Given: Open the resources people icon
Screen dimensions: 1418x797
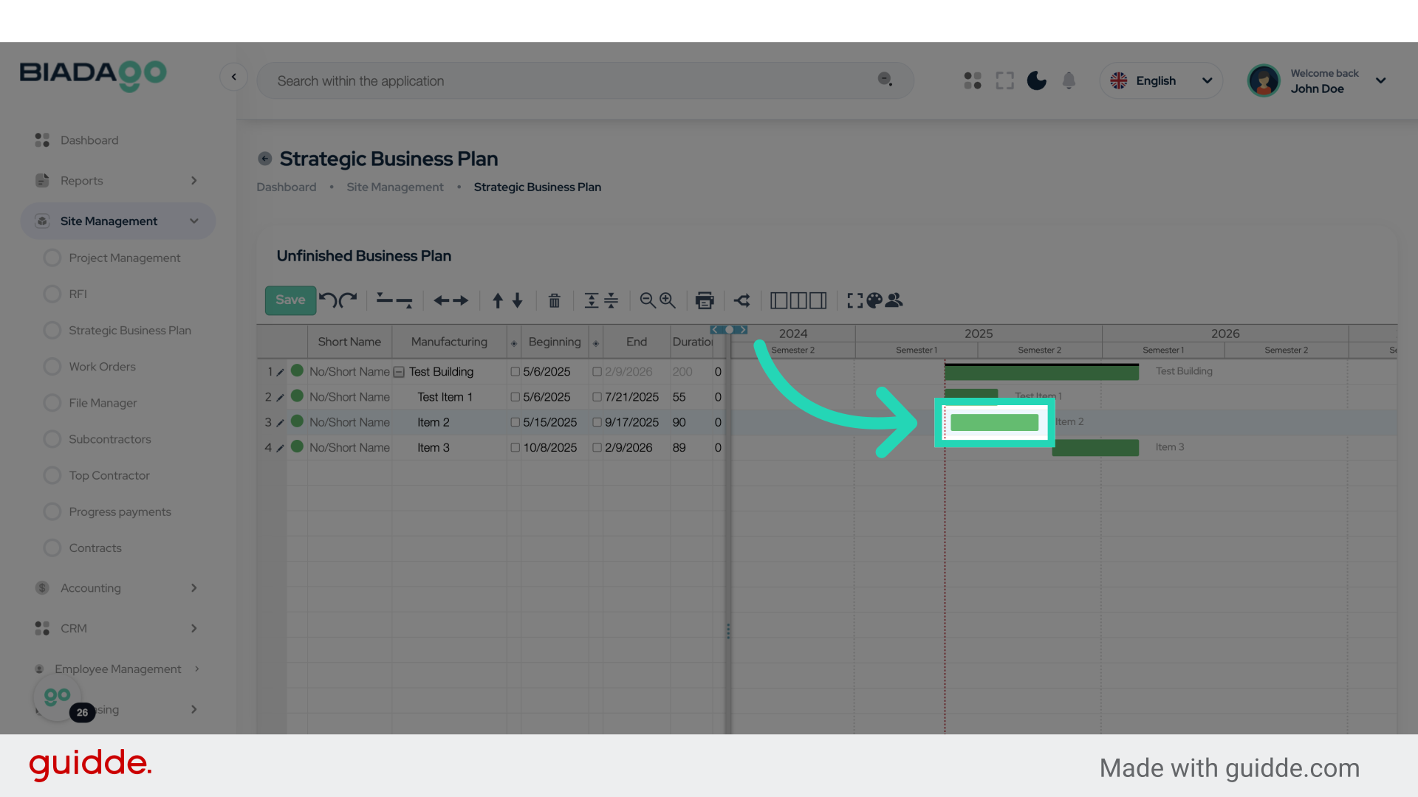Looking at the screenshot, I should [x=894, y=300].
